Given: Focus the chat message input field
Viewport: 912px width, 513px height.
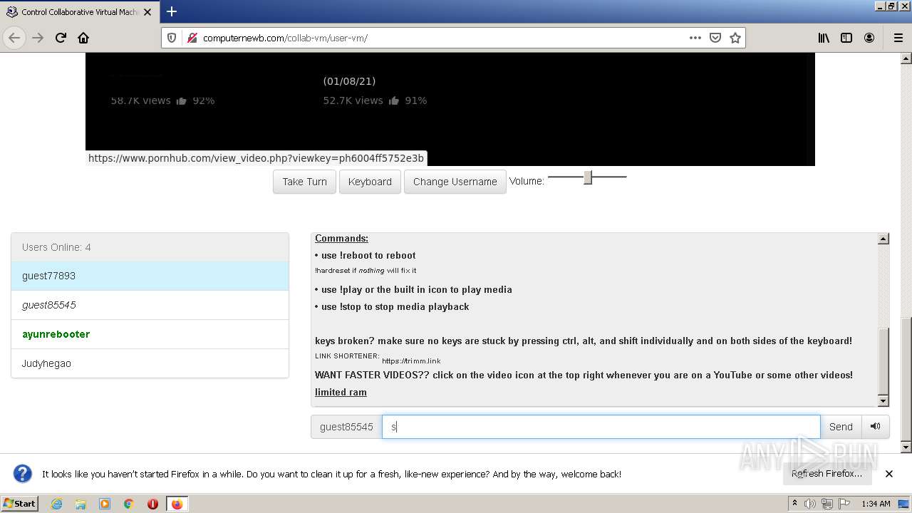Looking at the screenshot, I should (601, 427).
